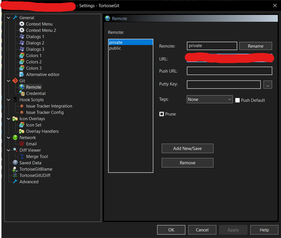
Task: Open the Context Menu 2 settings page
Action: click(x=41, y=30)
